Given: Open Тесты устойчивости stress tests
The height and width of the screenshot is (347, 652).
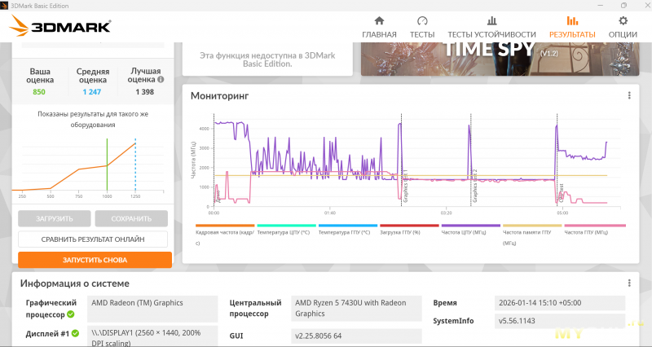Looking at the screenshot, I should tap(491, 27).
